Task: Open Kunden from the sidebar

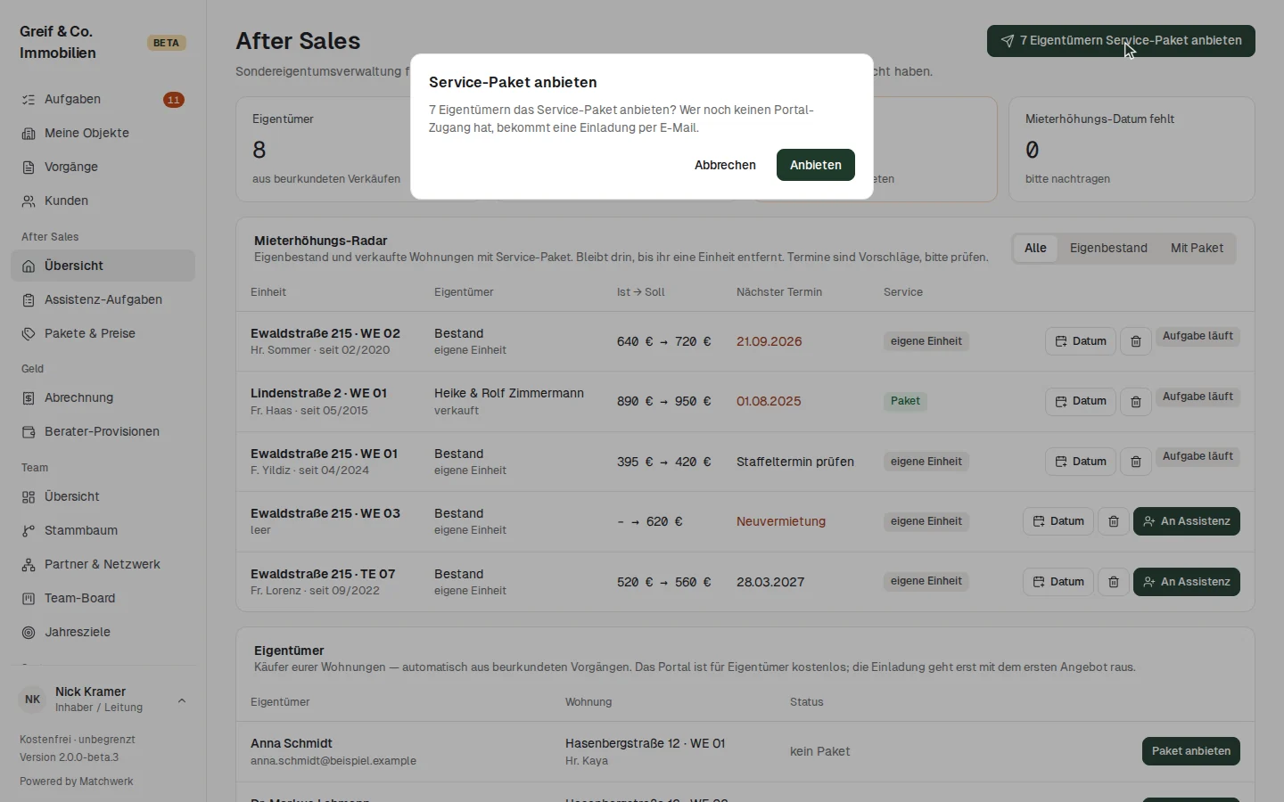Action: coord(103,201)
